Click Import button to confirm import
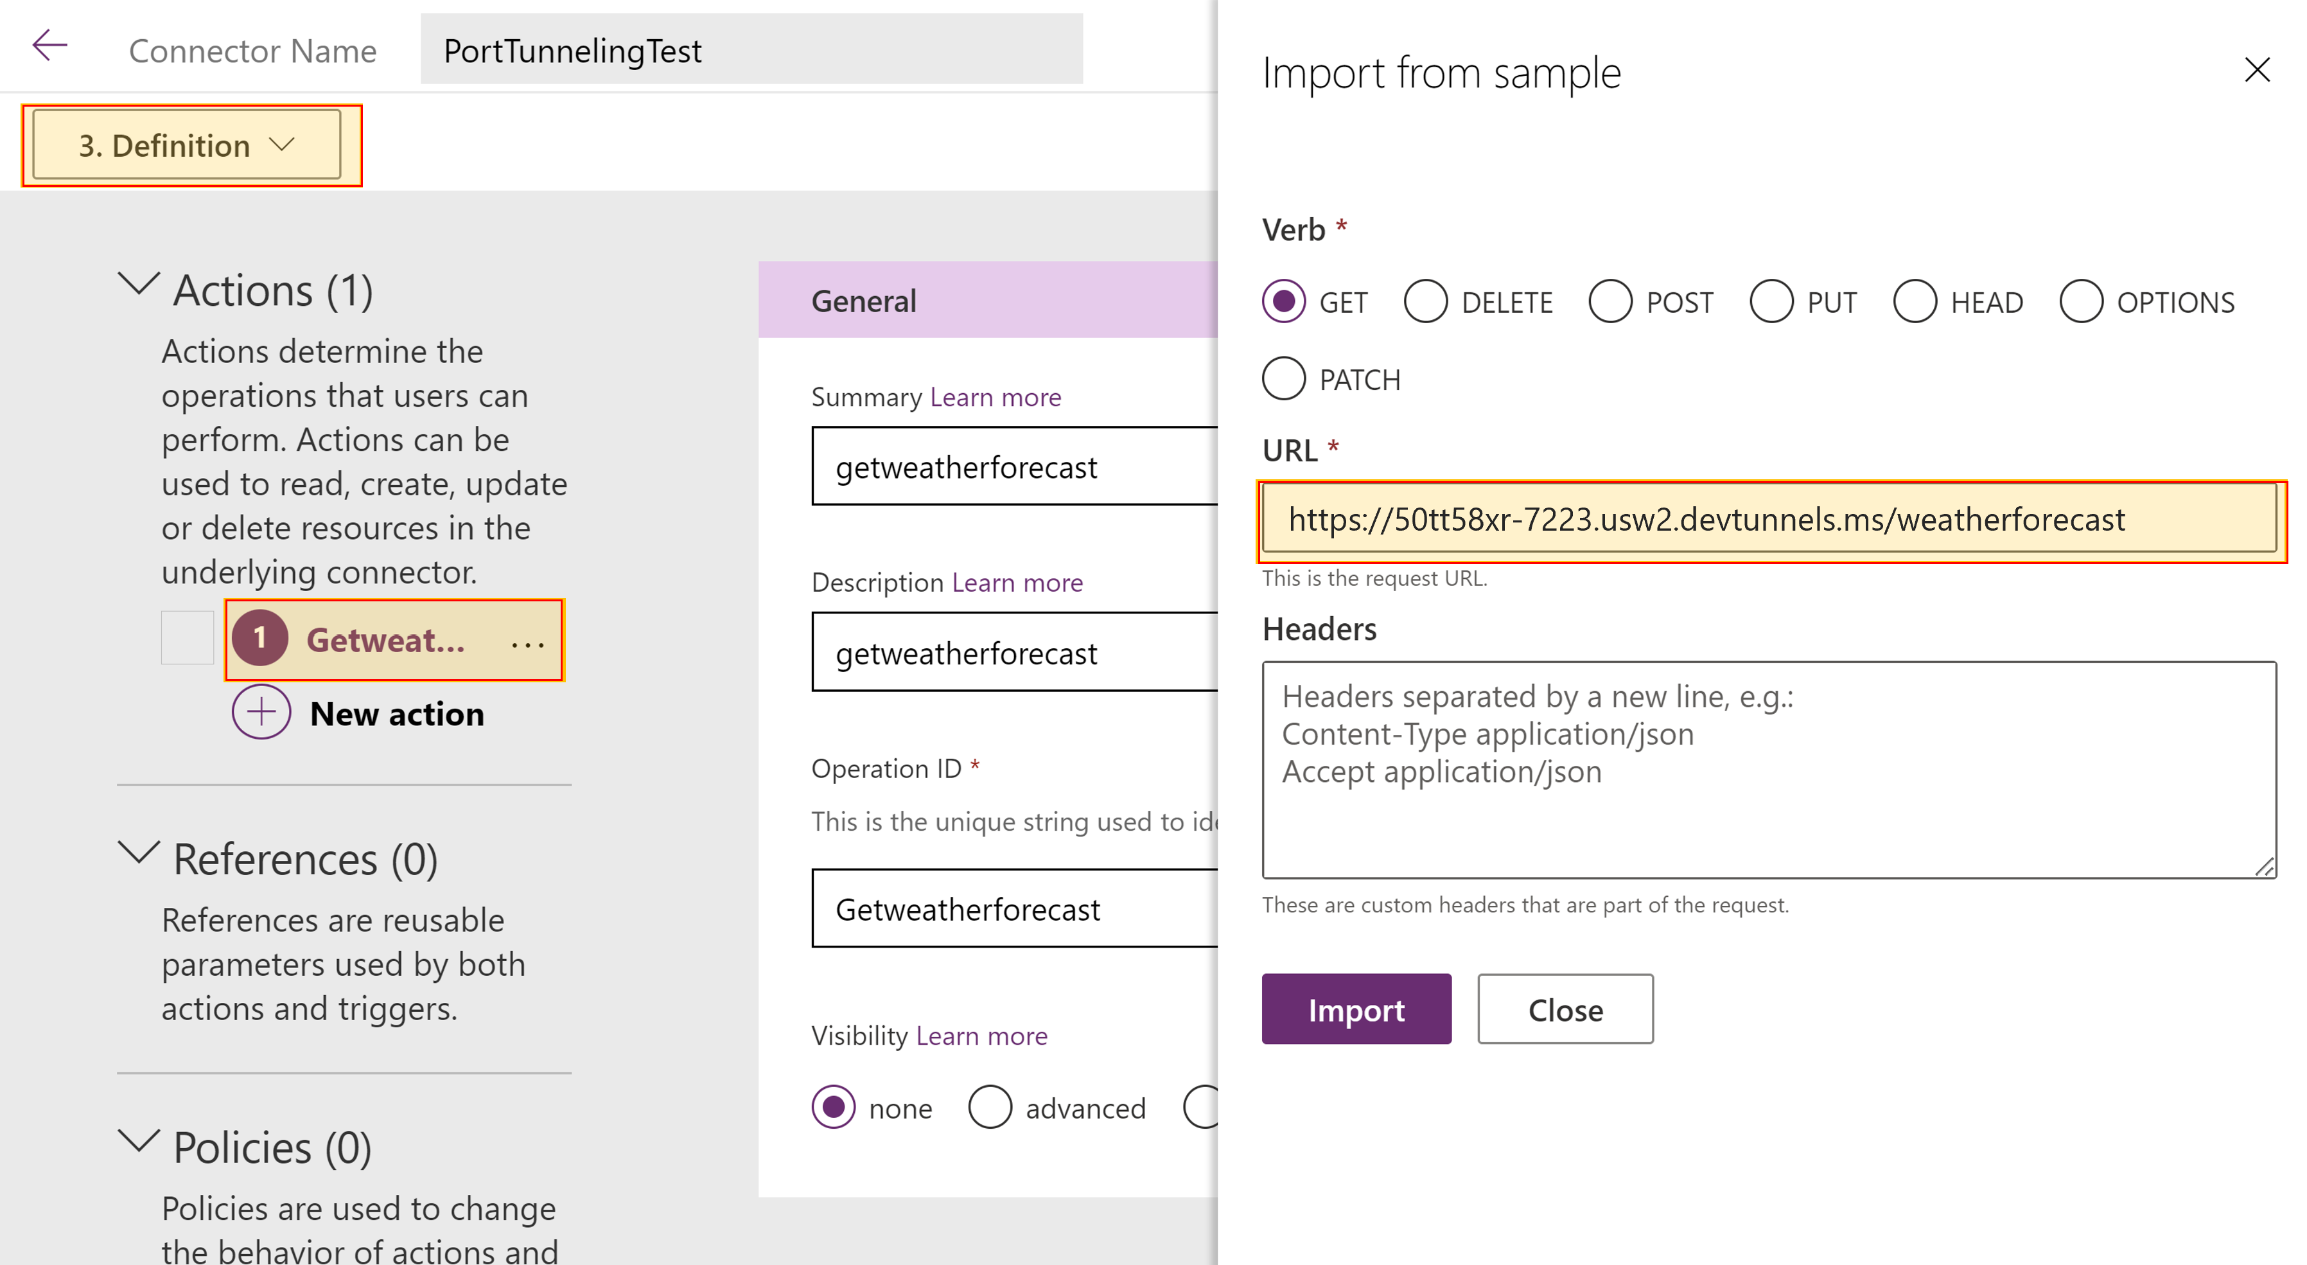 [x=1353, y=1009]
